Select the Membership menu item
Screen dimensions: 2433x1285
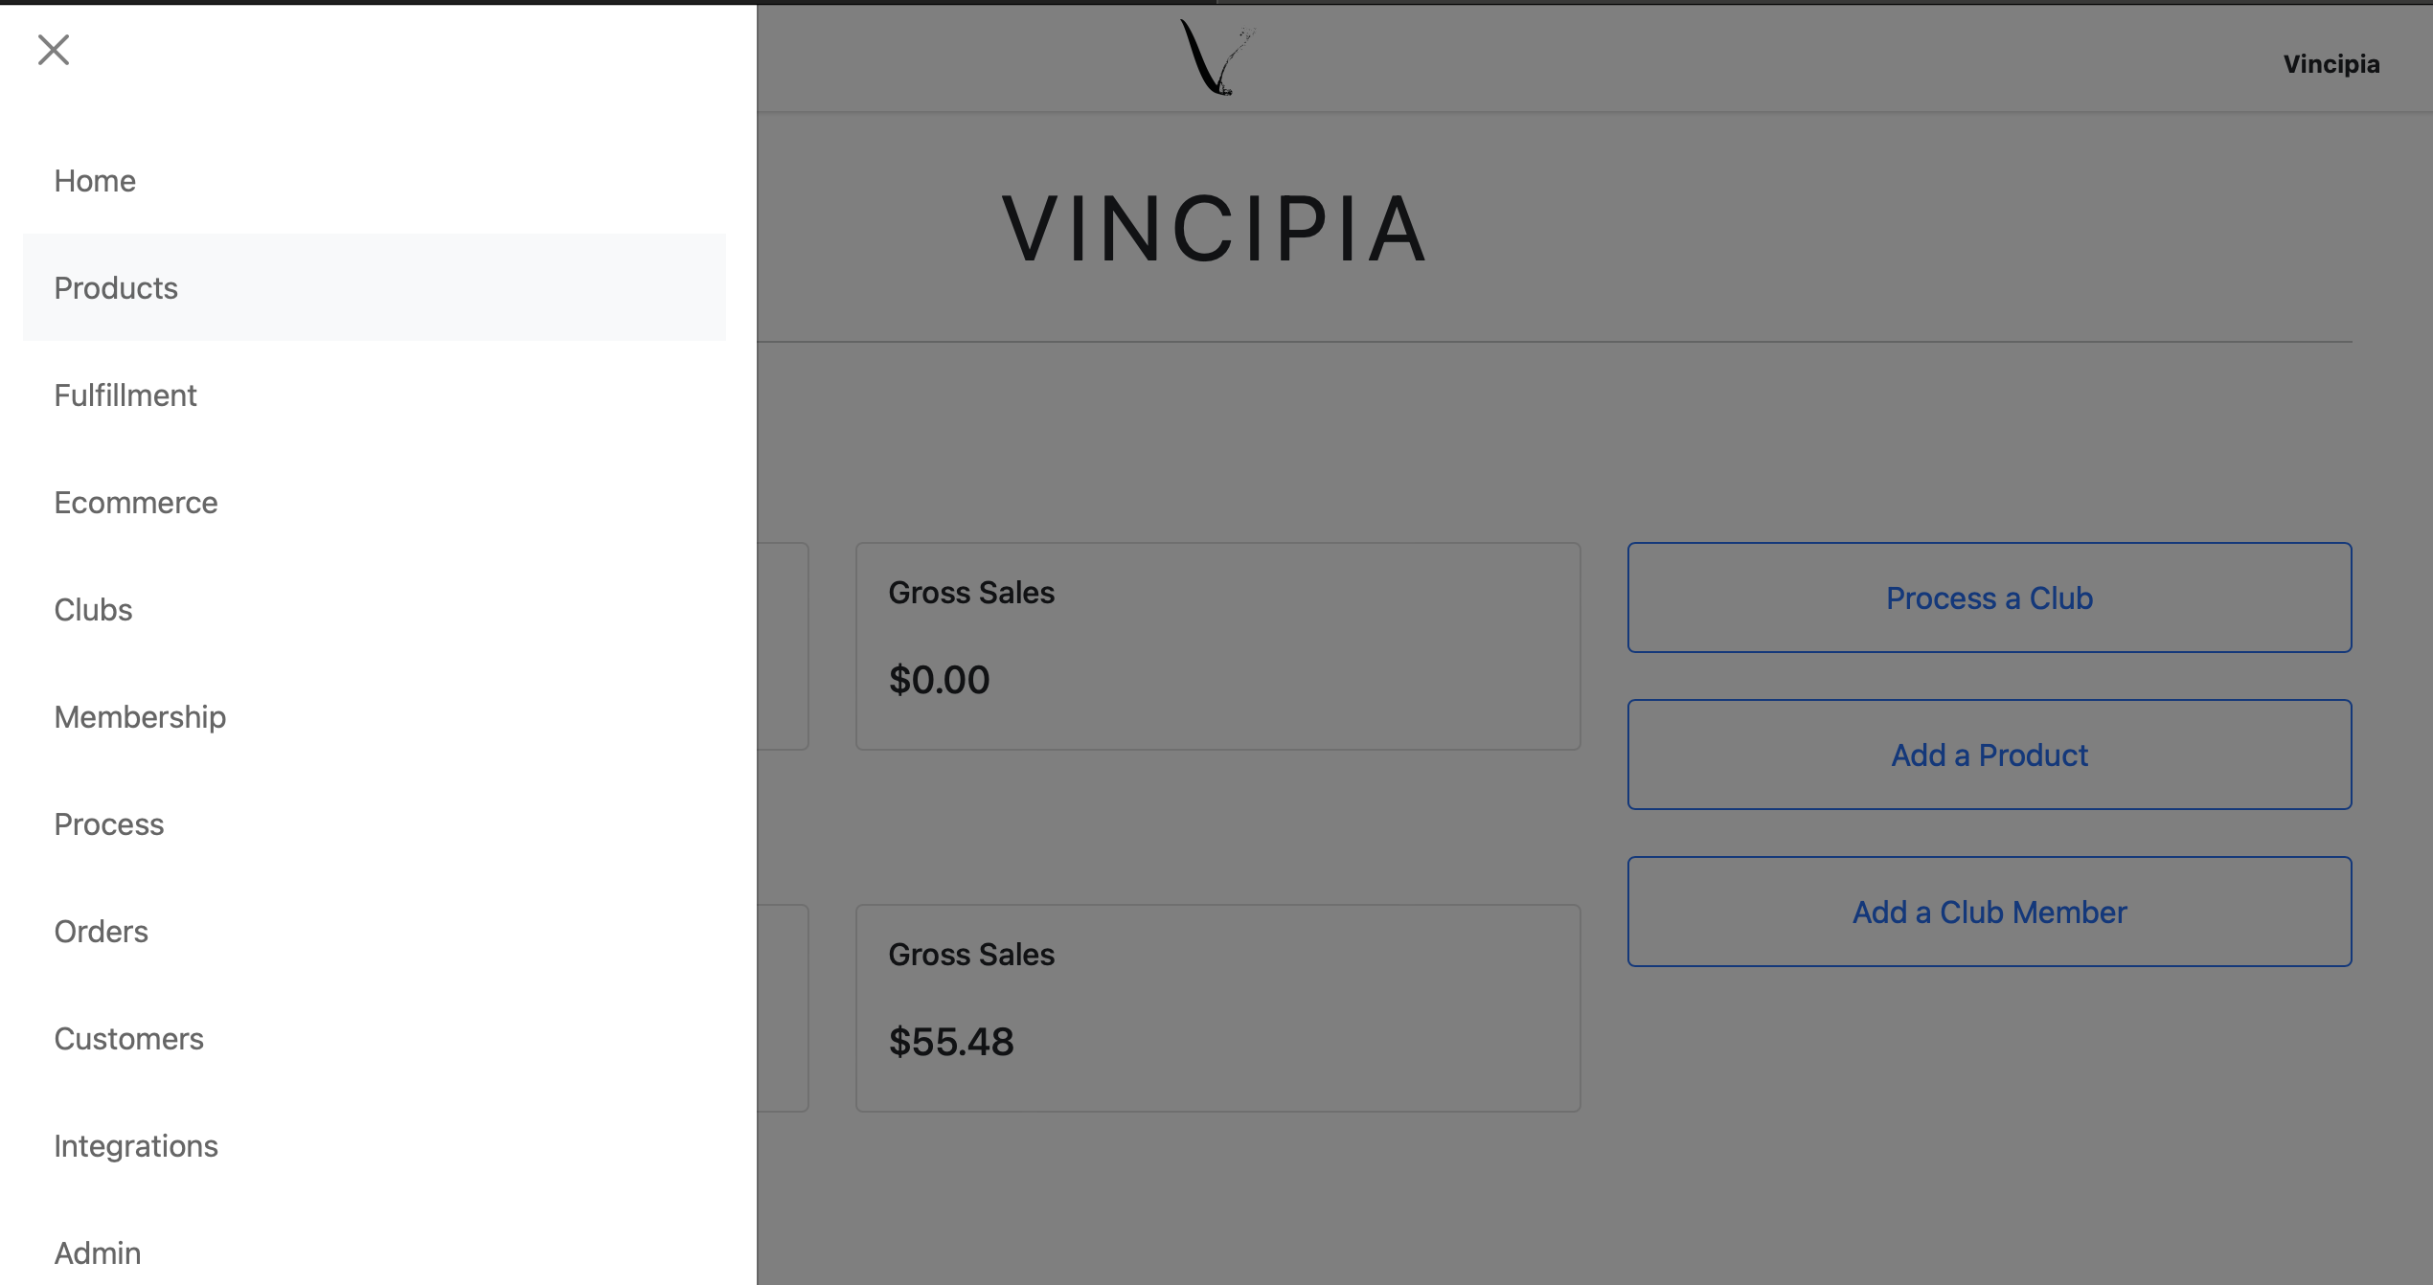click(x=375, y=716)
